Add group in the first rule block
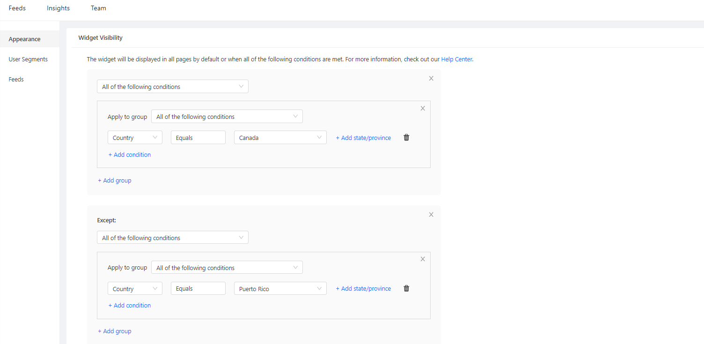704x344 pixels. [x=115, y=180]
